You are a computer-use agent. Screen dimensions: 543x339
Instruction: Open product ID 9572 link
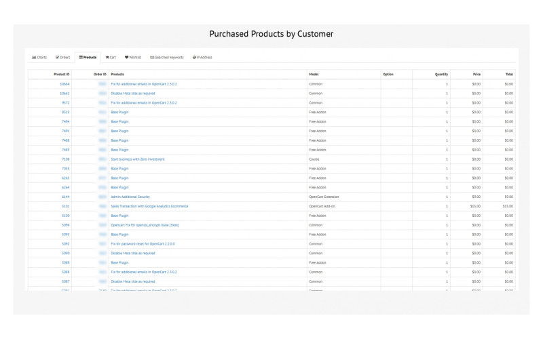point(65,103)
